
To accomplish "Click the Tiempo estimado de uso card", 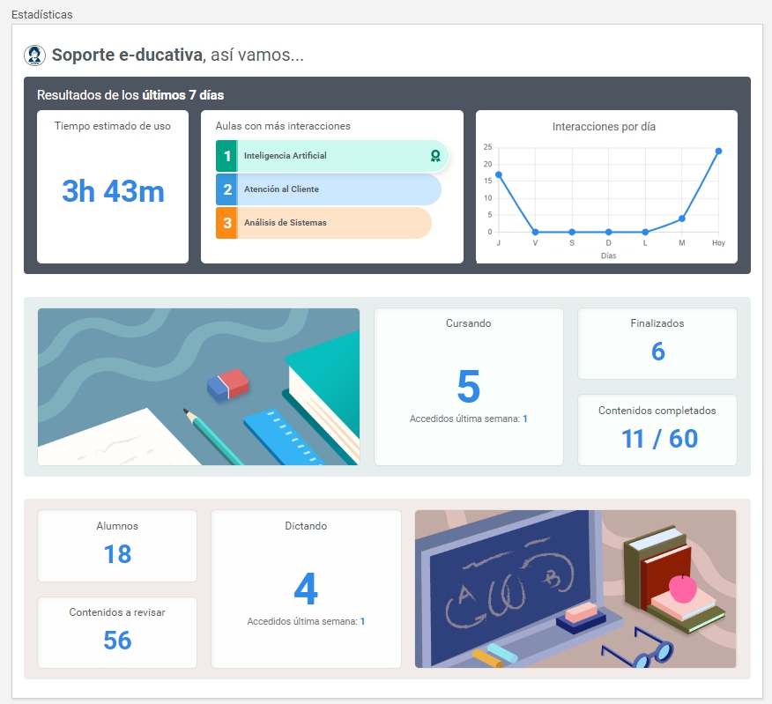I will click(x=113, y=187).
